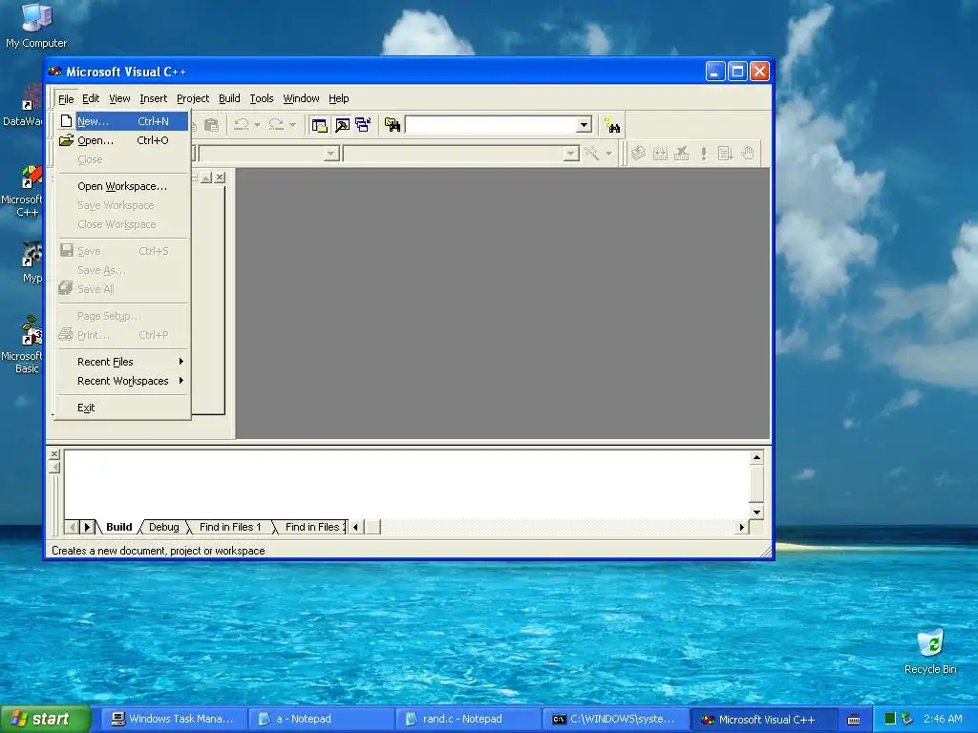Open the WizardBar class combo dropdown

point(331,154)
